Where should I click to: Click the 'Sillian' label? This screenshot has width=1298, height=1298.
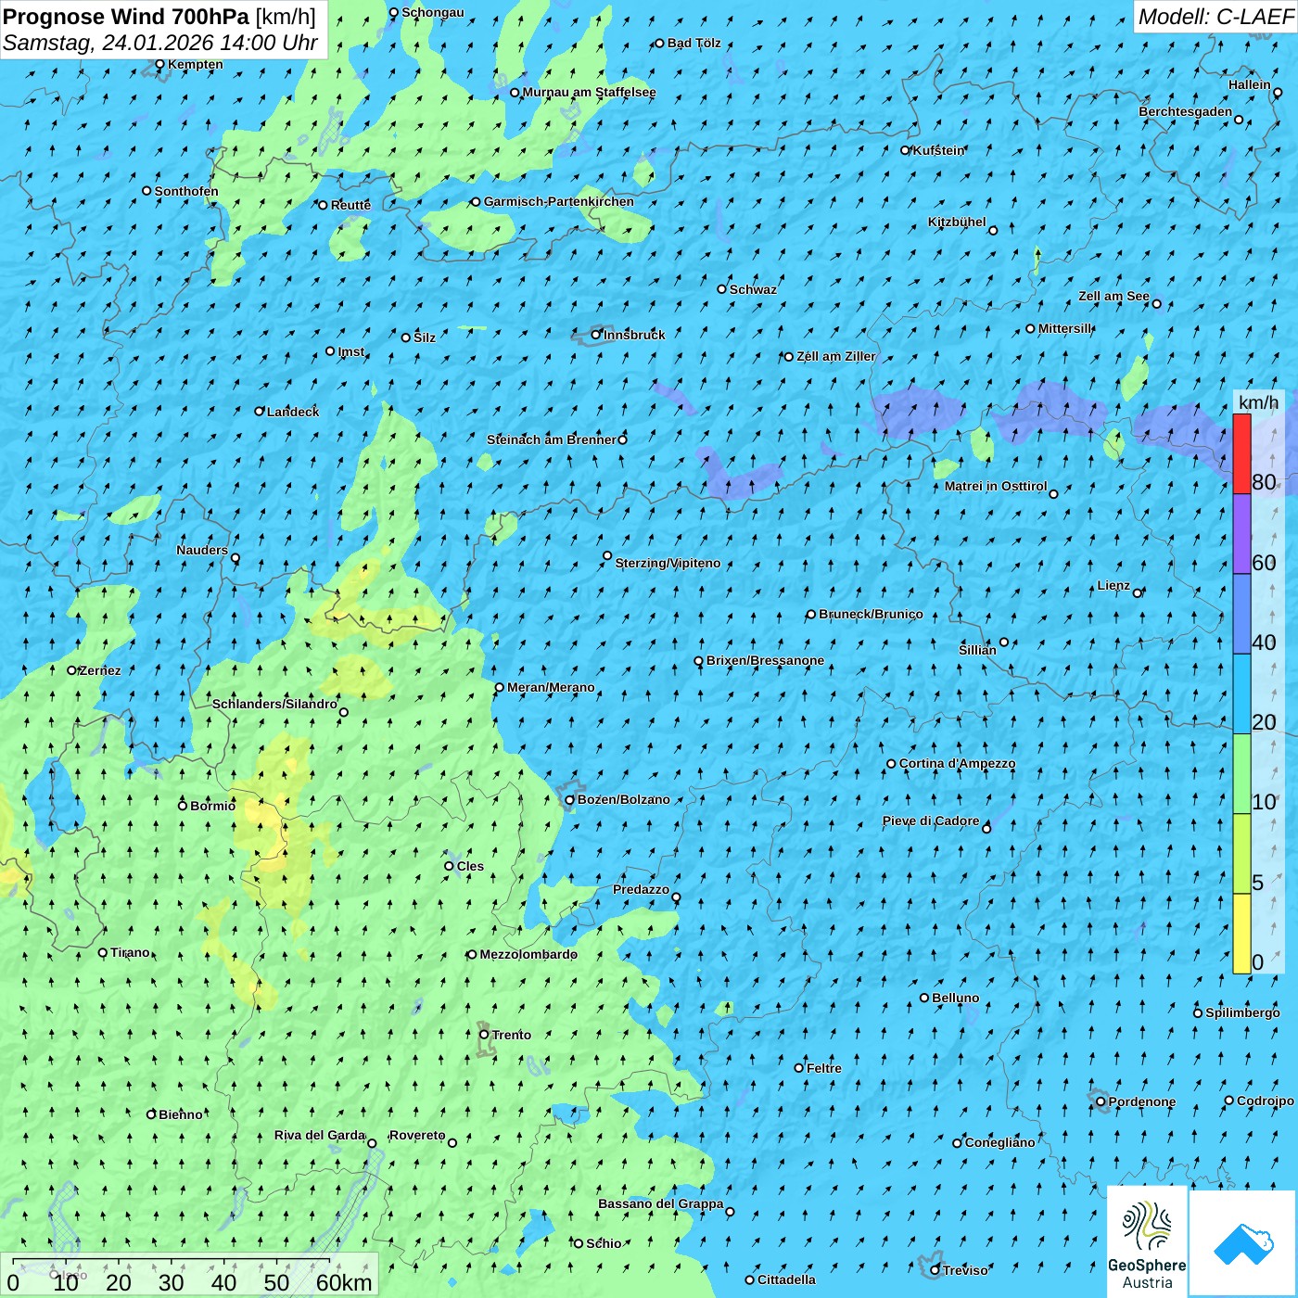(977, 650)
